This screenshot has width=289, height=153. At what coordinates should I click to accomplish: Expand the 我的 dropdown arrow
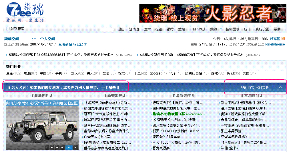pyautogui.click(x=221, y=29)
